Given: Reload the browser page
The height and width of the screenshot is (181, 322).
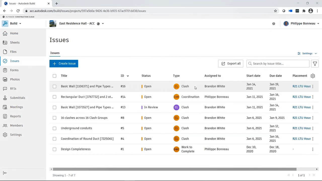Looking at the screenshot, I should coord(18,11).
